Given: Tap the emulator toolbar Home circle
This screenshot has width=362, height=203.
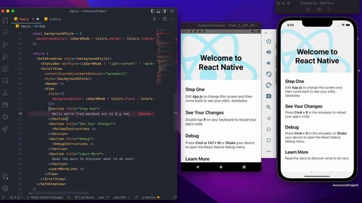Looking at the screenshot, I should pos(269,129).
